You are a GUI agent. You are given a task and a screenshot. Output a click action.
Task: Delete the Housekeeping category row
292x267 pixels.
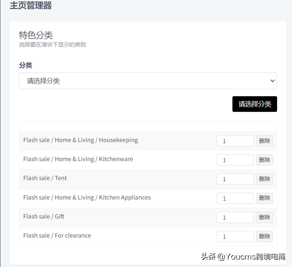pyautogui.click(x=264, y=141)
